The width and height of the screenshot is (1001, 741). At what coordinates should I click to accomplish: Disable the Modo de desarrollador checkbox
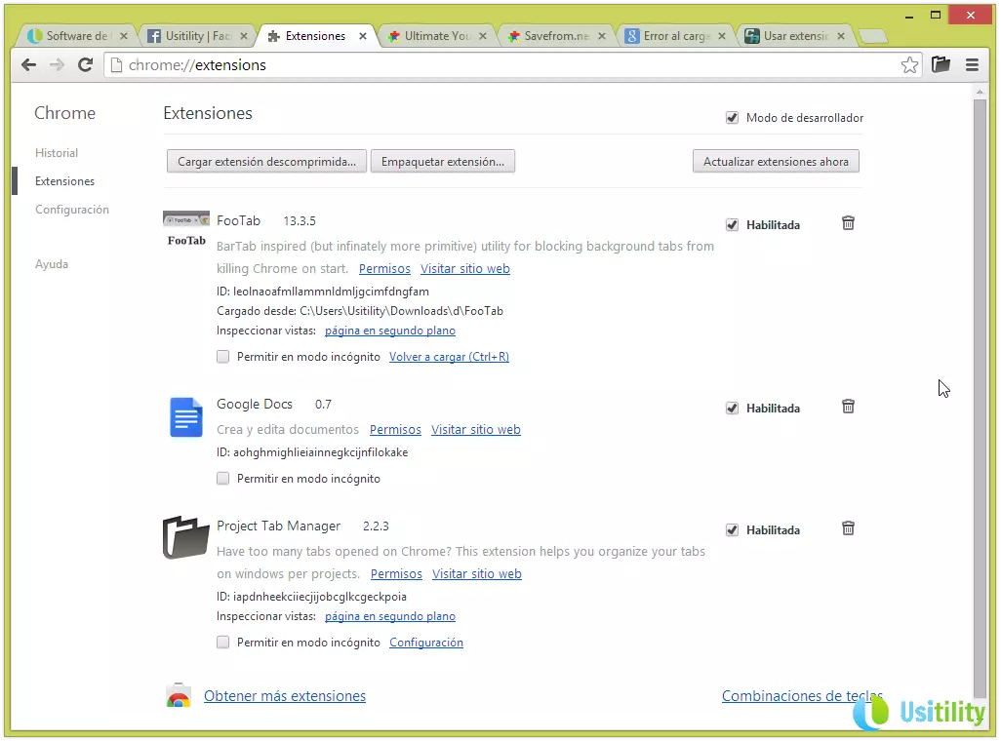tap(732, 118)
